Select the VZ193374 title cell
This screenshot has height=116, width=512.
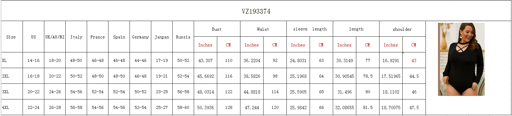coord(256,11)
